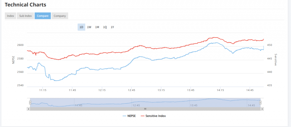Switch to the Index tab
The height and width of the screenshot is (127, 291).
click(x=10, y=16)
